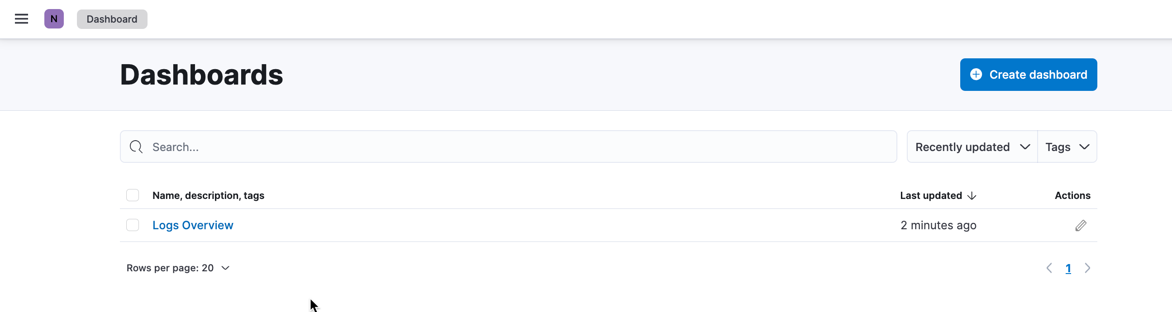
Task: Sort by the Last updated column
Action: (931, 196)
